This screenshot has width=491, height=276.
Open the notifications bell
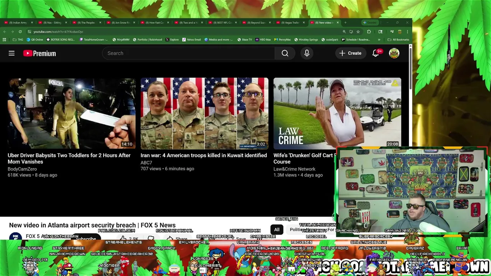pyautogui.click(x=376, y=53)
